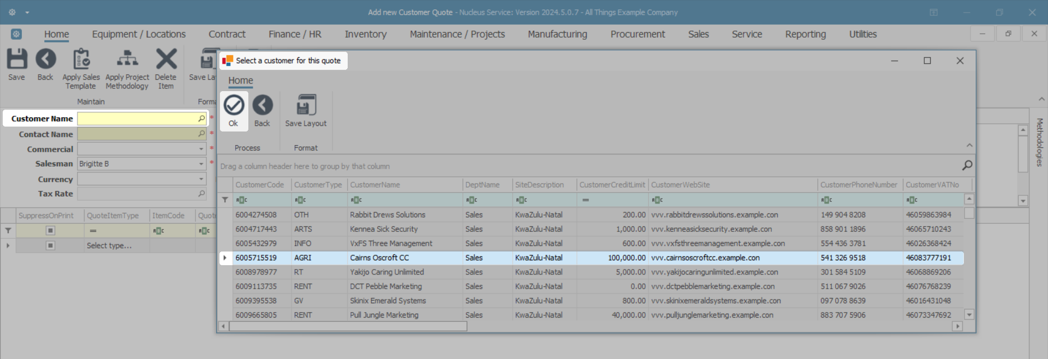Collapse the dialog ribbon with chevron
1048x359 pixels.
[x=969, y=145]
